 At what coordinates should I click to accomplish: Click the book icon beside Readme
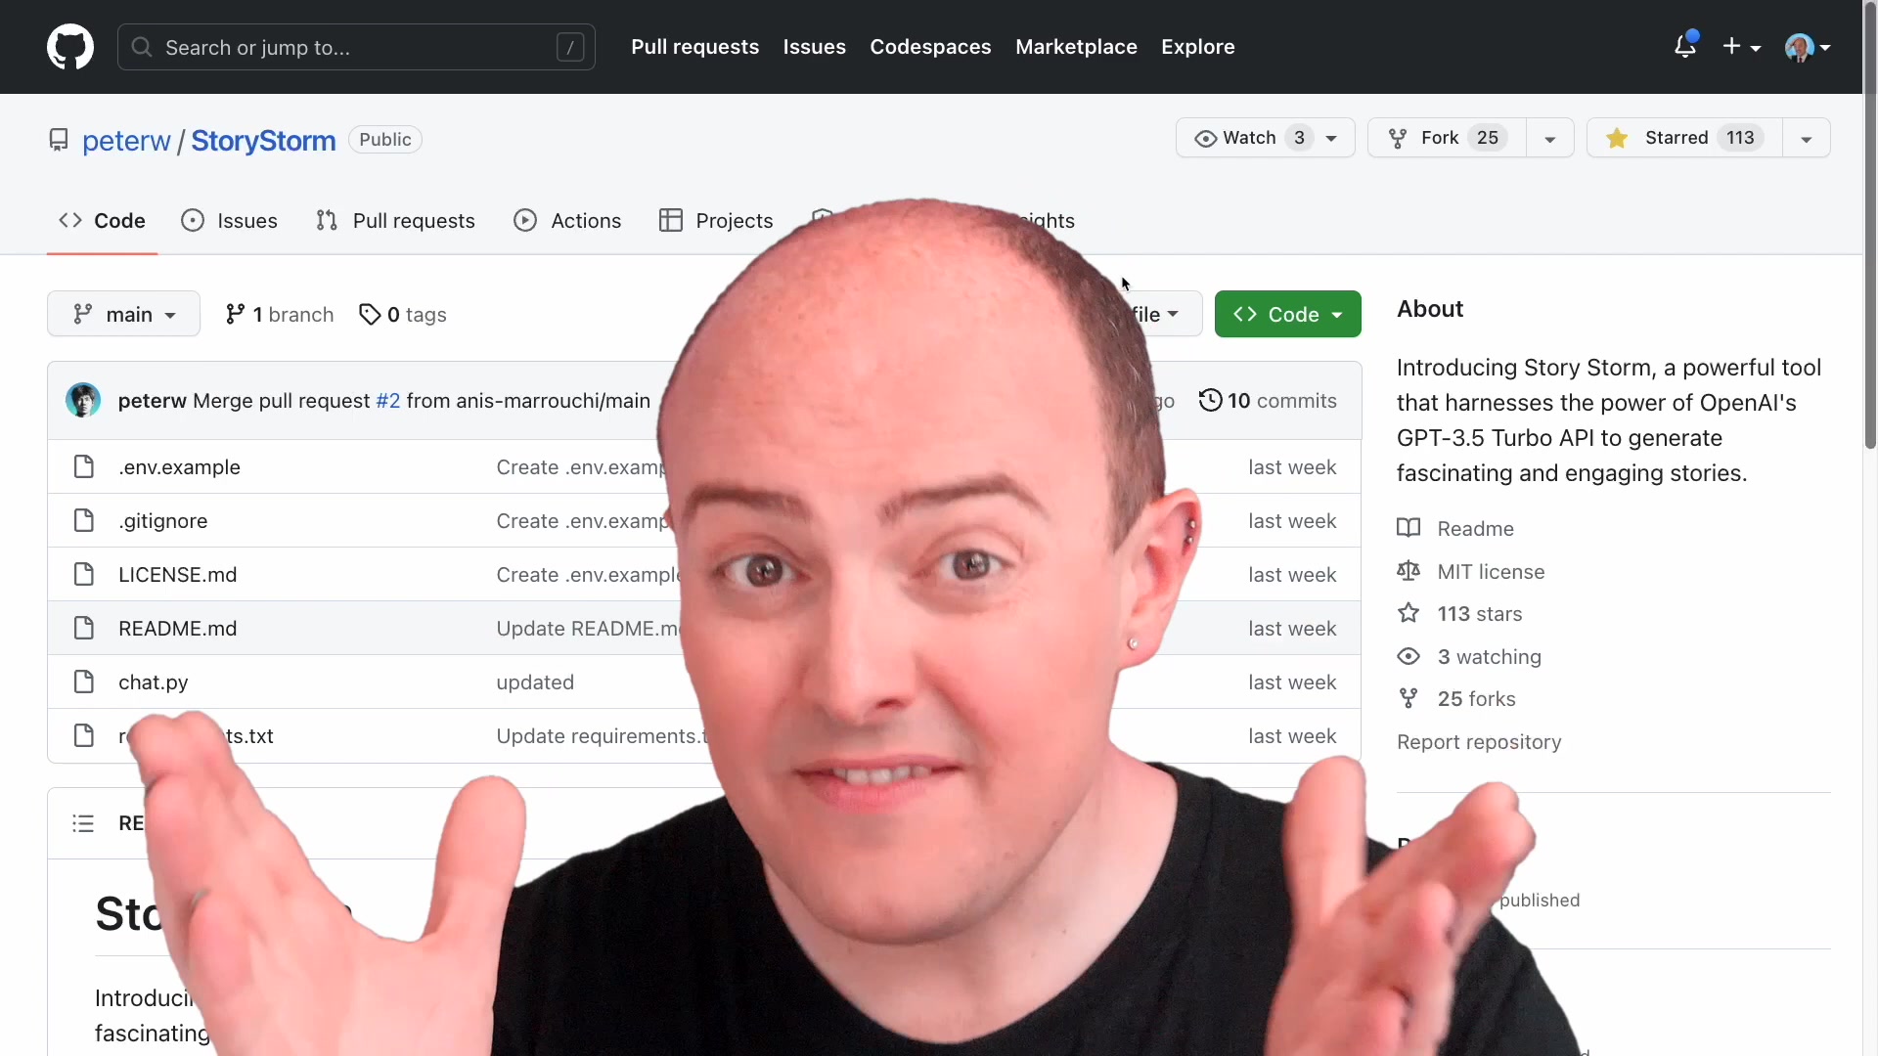pyautogui.click(x=1408, y=528)
